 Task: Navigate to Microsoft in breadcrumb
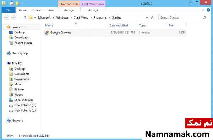click(x=44, y=17)
